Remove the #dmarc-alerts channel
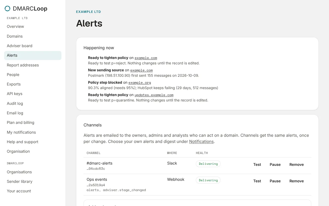329x206 pixels. 297,165
